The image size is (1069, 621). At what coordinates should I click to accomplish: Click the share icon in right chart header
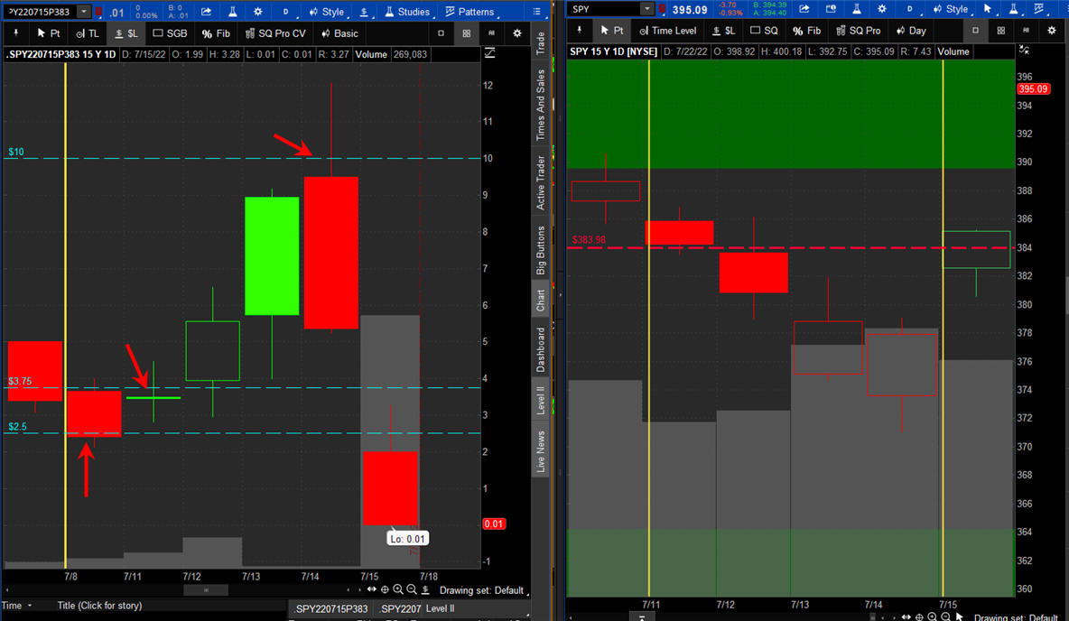(804, 9)
